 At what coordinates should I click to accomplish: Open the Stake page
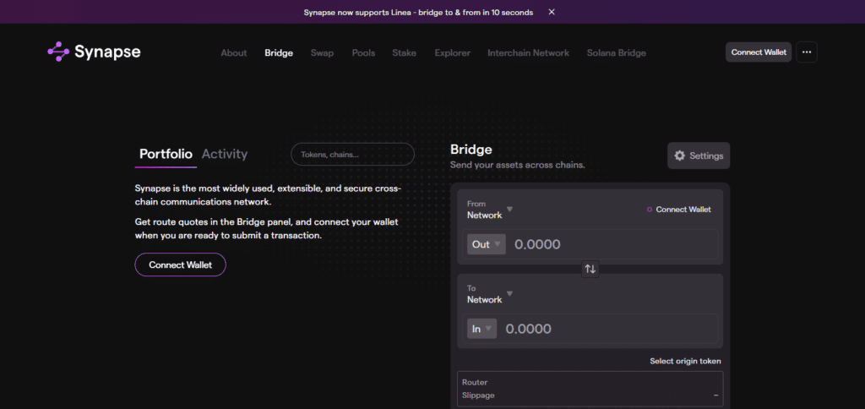(x=405, y=53)
